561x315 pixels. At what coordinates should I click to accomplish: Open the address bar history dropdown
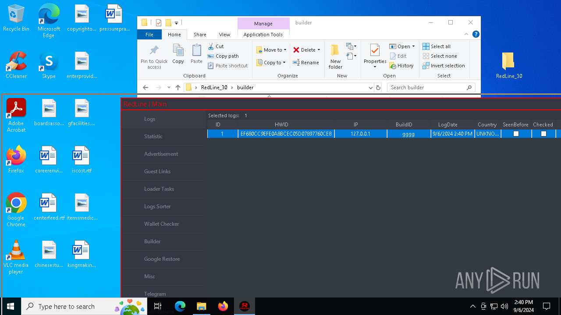click(x=371, y=87)
